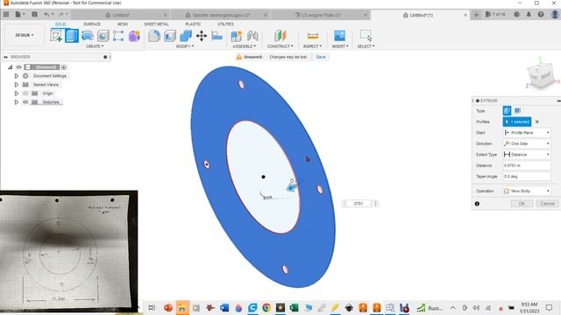
Task: Select the Joint tool
Action: [x=252, y=36]
